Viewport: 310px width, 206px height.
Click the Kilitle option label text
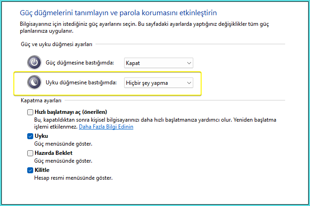point(42,170)
